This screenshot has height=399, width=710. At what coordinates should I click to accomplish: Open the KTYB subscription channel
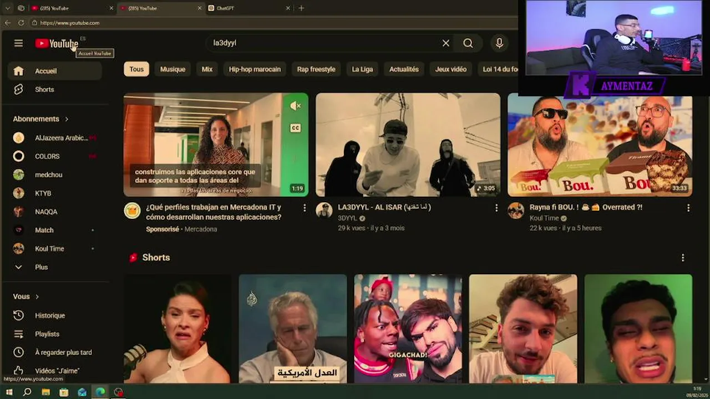[54, 193]
